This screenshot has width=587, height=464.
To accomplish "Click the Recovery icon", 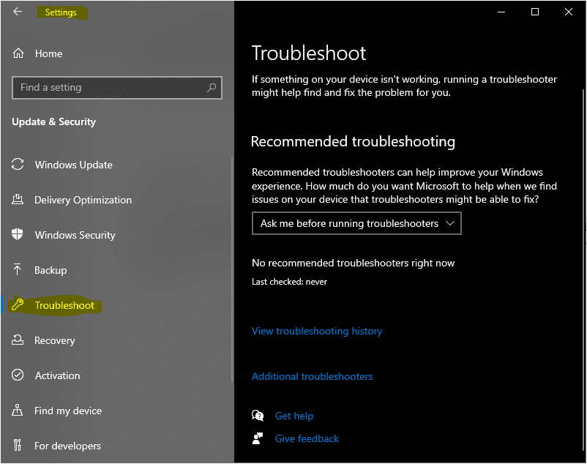I will point(18,340).
